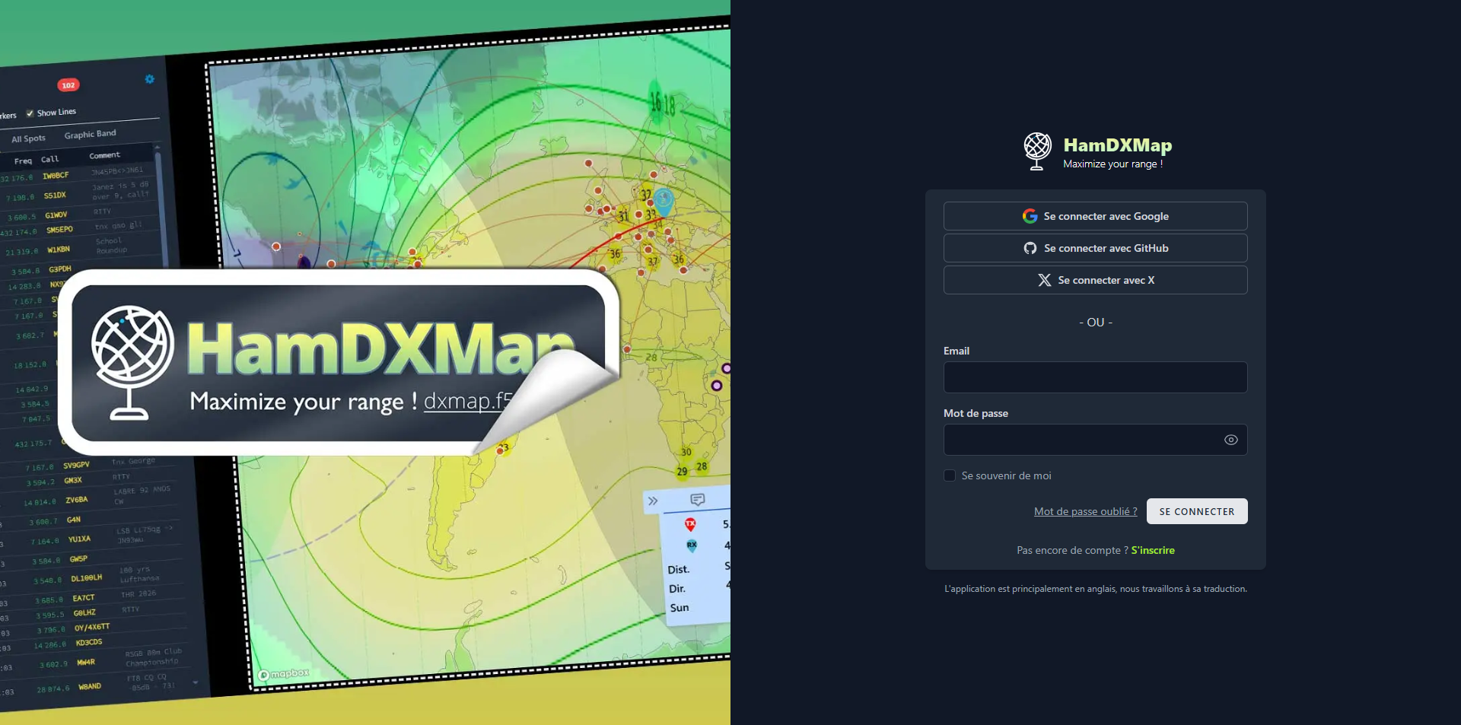1461x725 pixels.
Task: Click the '- OU -' separator text
Action: pyautogui.click(x=1096, y=323)
